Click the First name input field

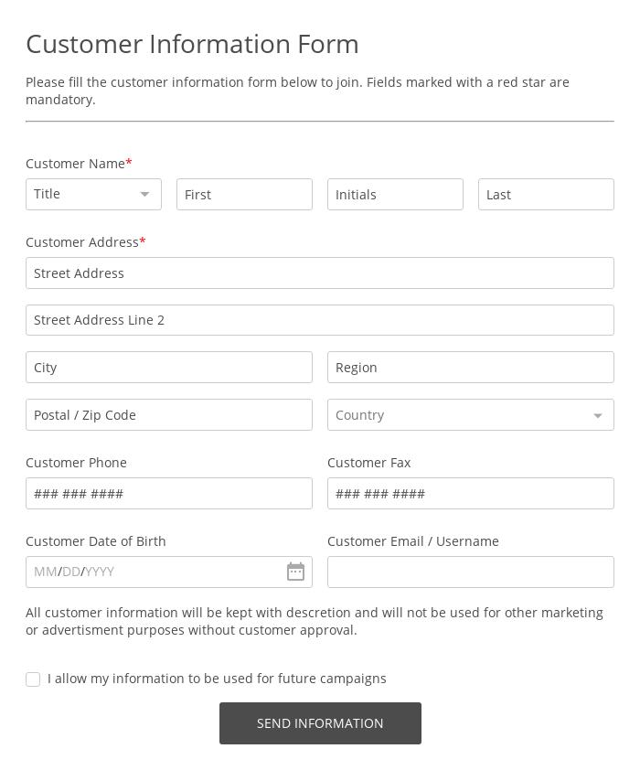tap(244, 194)
